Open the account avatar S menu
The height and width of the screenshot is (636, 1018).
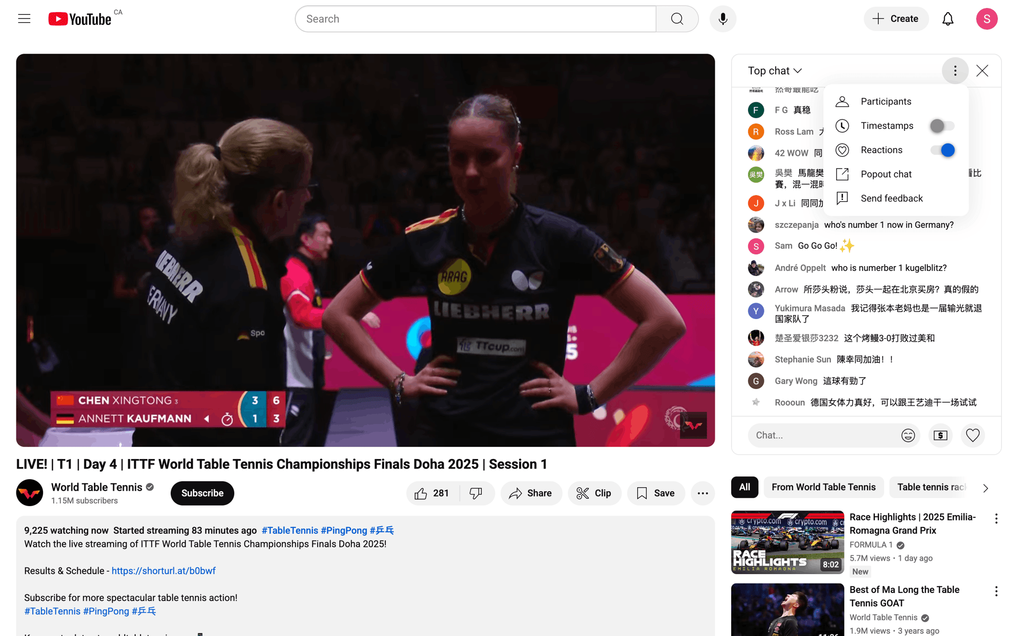986,19
